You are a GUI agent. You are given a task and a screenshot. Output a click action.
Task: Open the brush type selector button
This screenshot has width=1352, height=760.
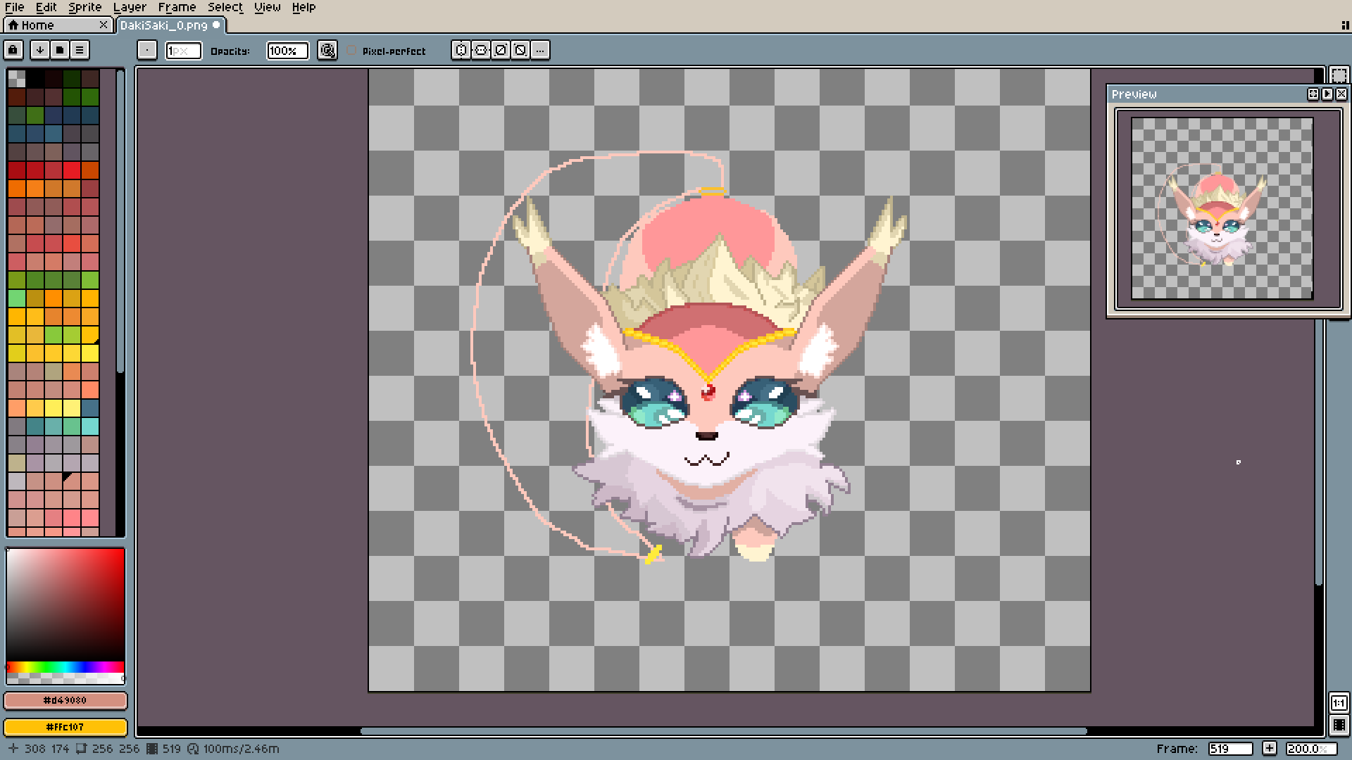(146, 50)
